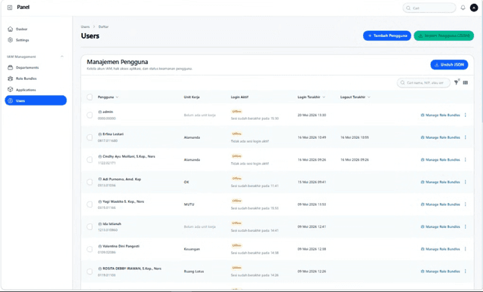Click the Unduh JSON button
Screen dimensions: 483x292
point(449,65)
